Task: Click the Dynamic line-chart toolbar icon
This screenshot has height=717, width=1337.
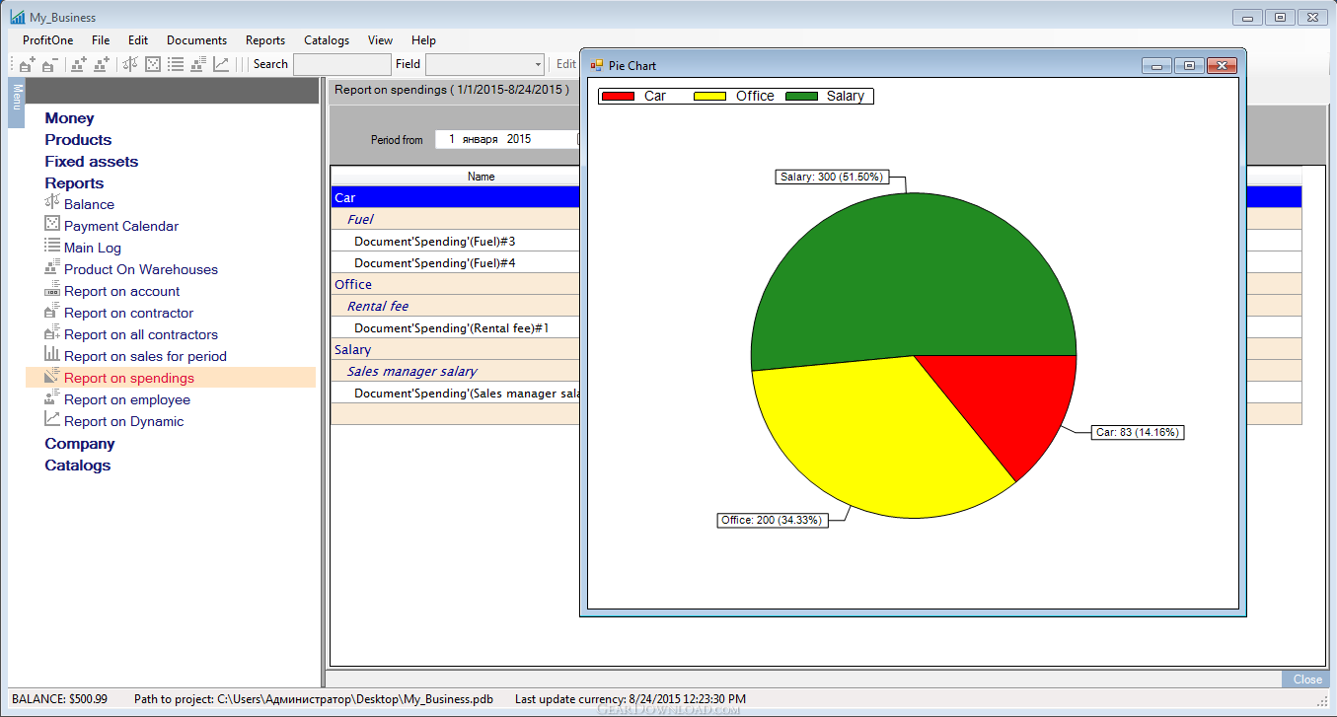Action: (x=221, y=64)
